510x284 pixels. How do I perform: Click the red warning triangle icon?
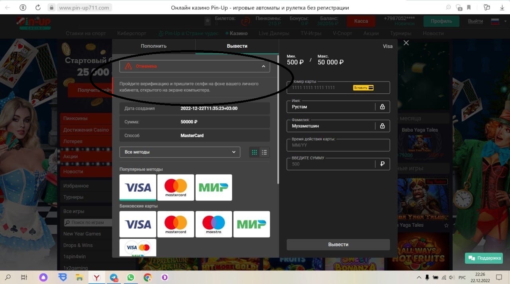[x=128, y=66]
